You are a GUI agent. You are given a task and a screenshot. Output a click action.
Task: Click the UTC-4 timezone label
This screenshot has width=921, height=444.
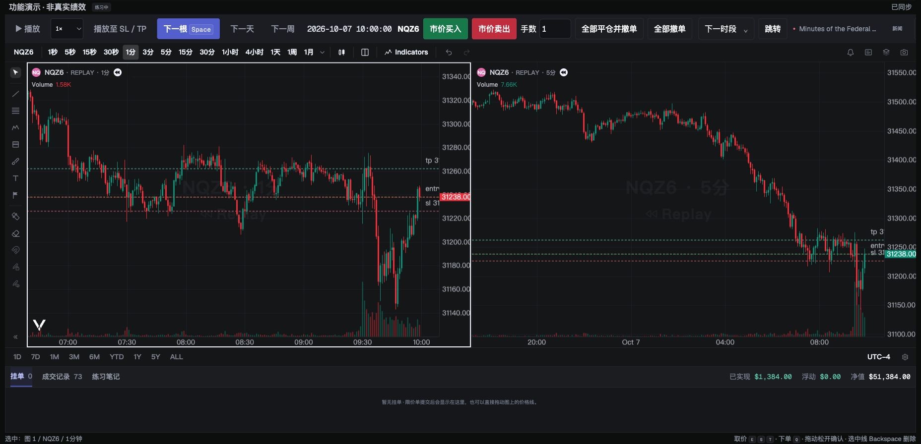point(879,357)
